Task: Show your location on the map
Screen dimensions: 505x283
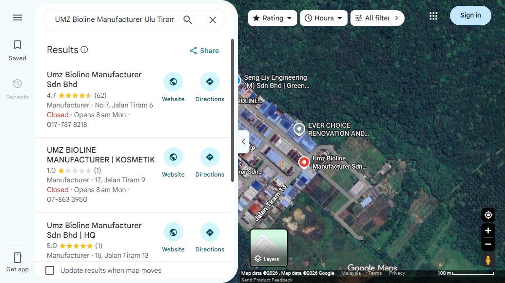Action: 488,215
